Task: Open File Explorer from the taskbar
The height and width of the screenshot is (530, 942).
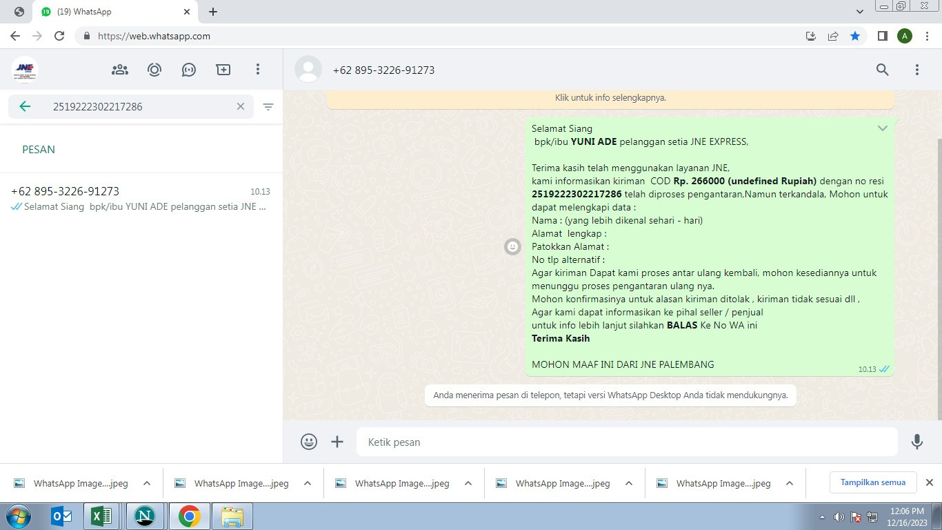Action: [x=232, y=516]
